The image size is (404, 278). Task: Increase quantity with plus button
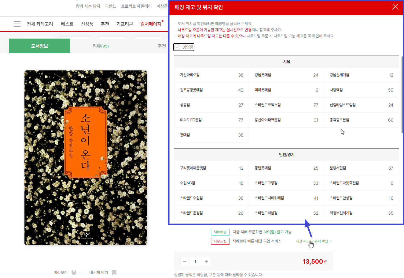coord(206,261)
